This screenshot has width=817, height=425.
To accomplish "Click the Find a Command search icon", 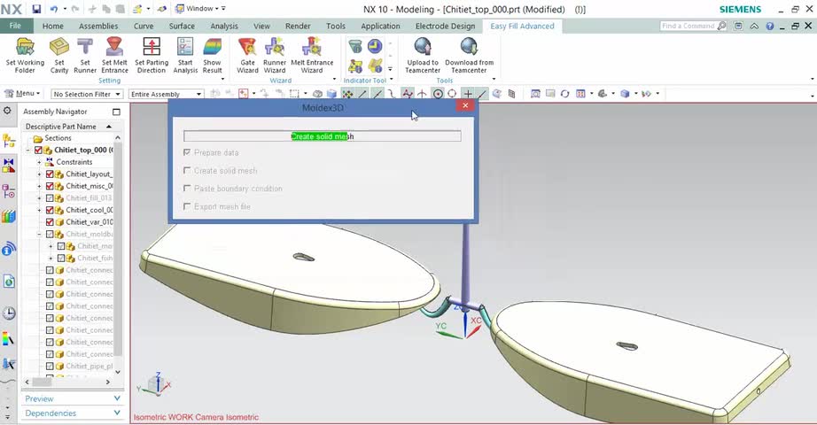I will (x=721, y=26).
